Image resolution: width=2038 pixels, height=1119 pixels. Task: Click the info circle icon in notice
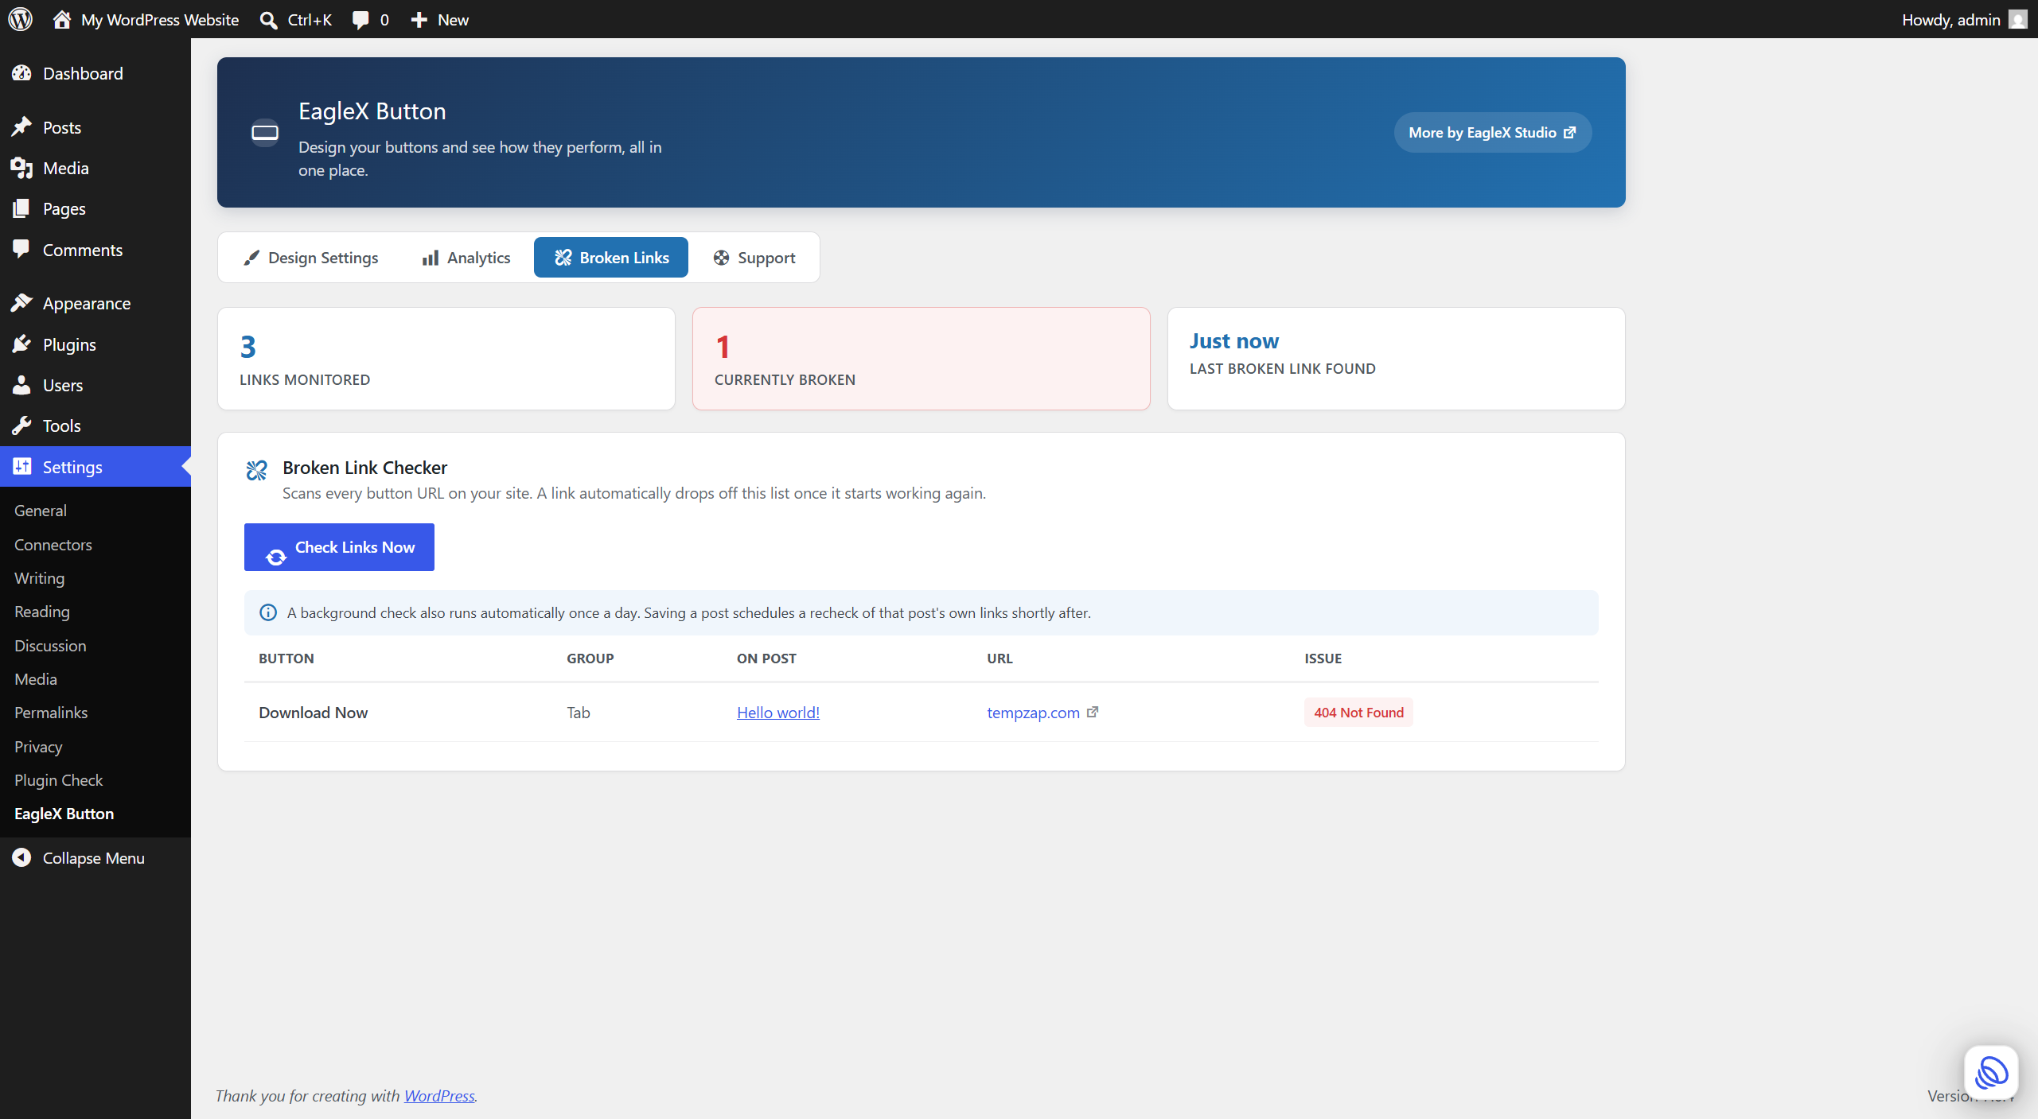[x=268, y=612]
